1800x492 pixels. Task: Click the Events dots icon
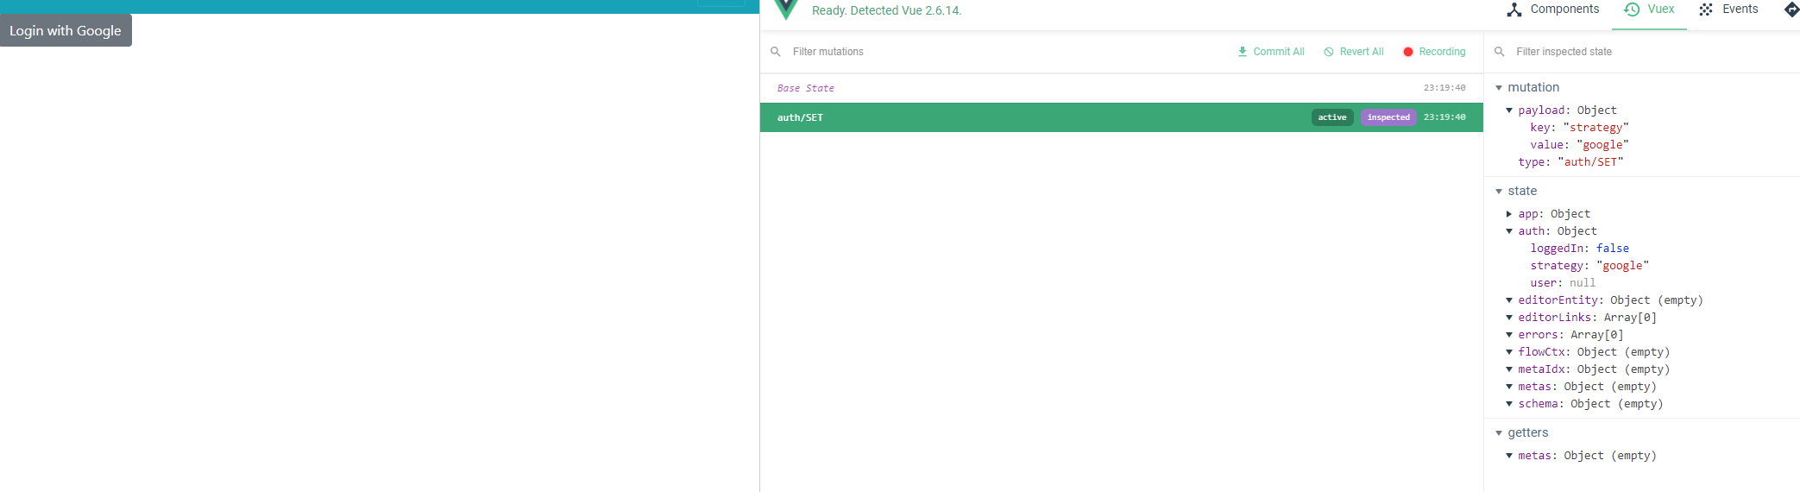click(x=1706, y=9)
